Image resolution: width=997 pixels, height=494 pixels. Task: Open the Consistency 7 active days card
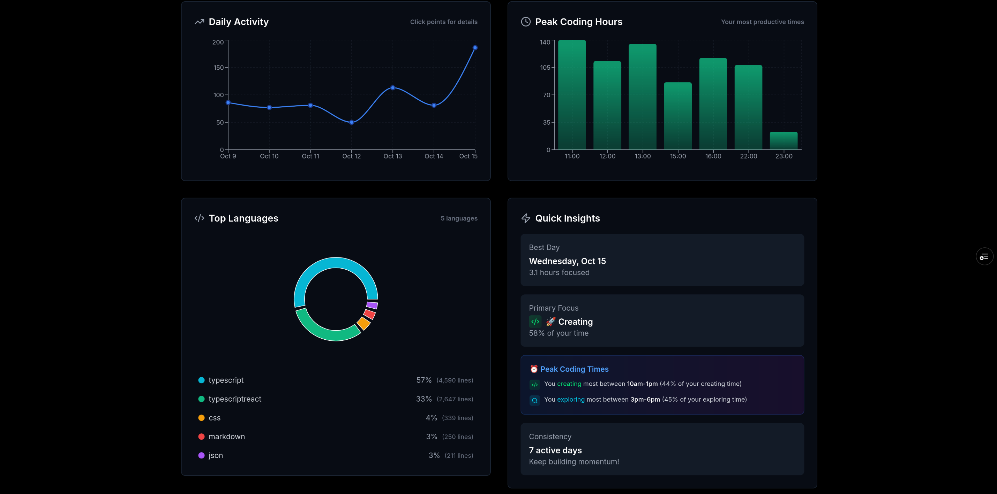[662, 449]
